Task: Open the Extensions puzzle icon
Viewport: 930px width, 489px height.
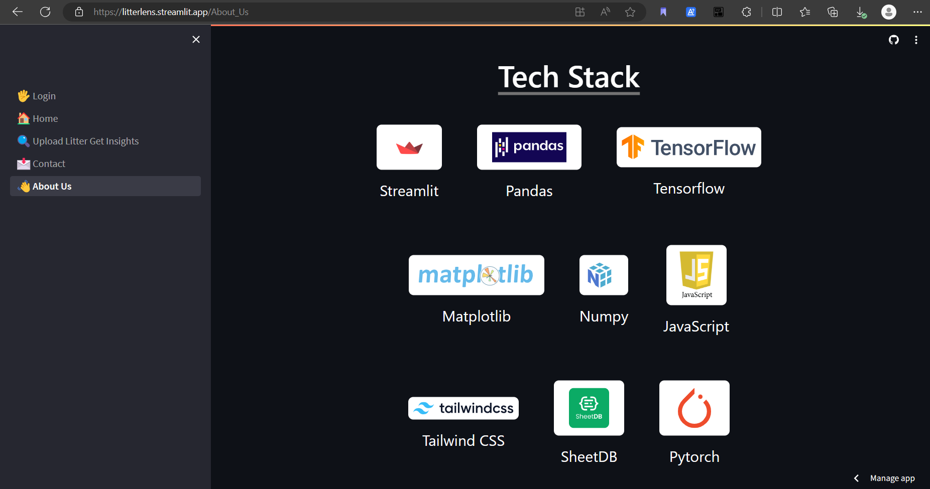Action: [746, 12]
